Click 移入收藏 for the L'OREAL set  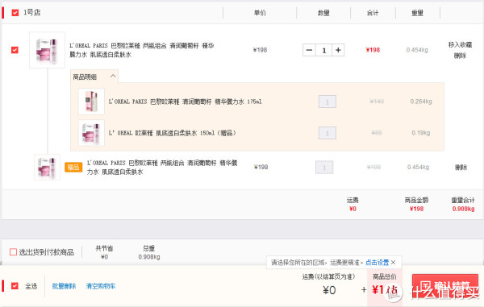click(460, 44)
